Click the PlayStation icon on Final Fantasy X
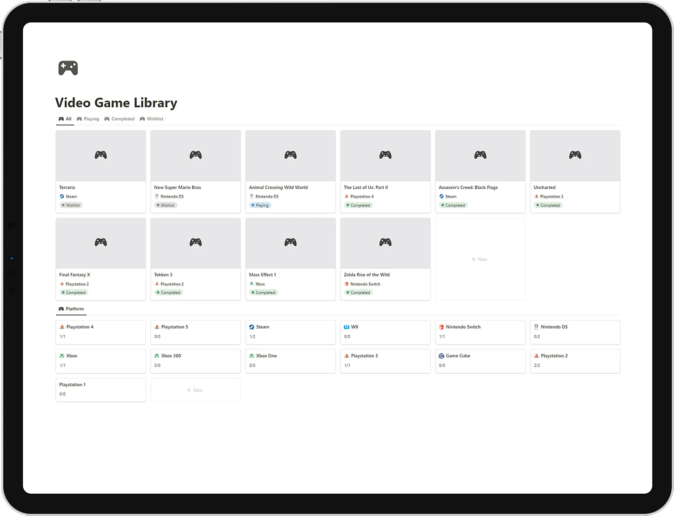The width and height of the screenshot is (674, 516). (62, 284)
